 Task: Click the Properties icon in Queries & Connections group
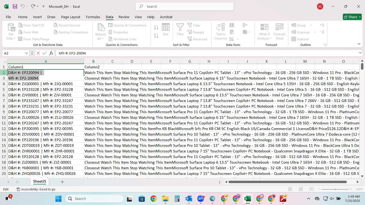coord(110,32)
